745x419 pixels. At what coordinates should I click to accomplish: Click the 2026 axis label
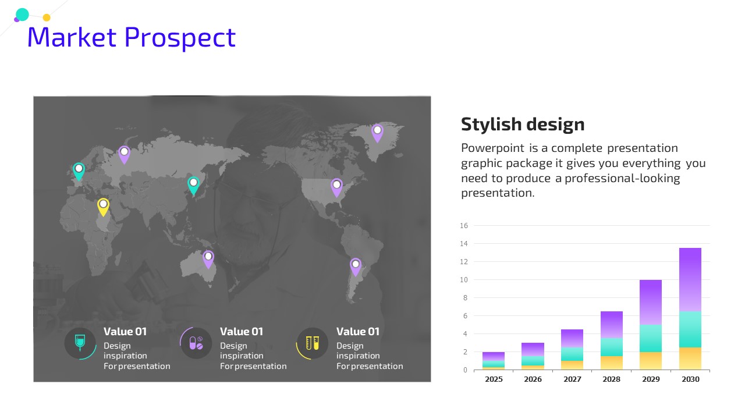tap(533, 379)
